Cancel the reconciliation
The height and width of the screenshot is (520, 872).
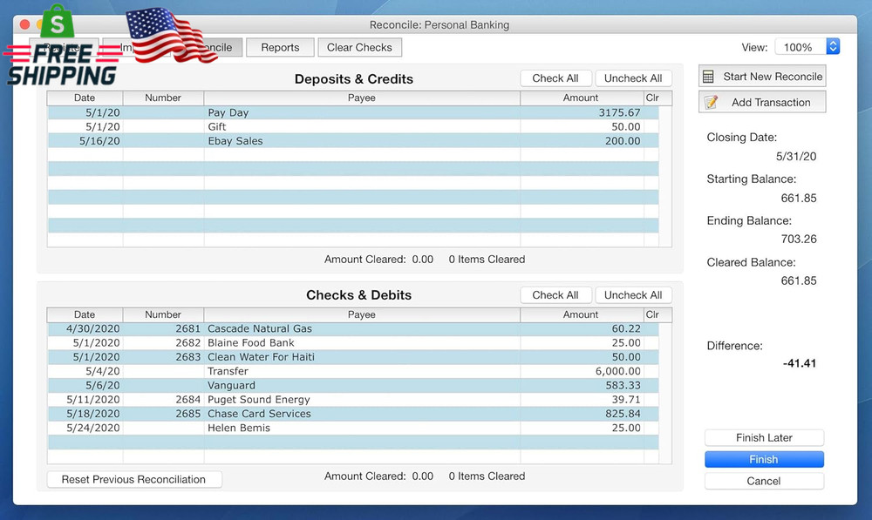[x=764, y=480]
